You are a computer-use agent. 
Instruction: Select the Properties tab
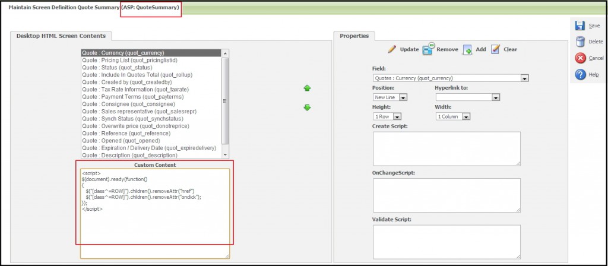(354, 36)
